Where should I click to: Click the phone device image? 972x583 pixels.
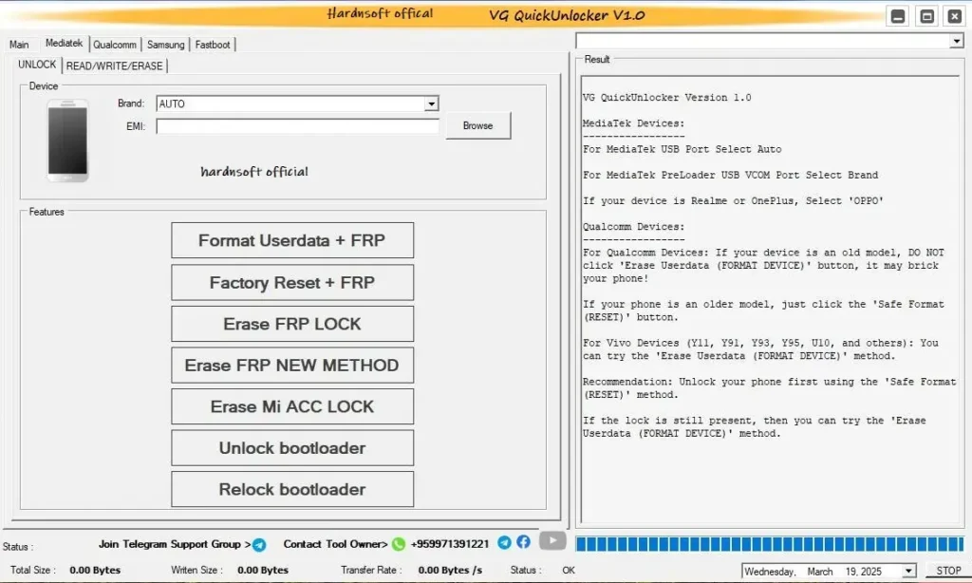point(68,141)
